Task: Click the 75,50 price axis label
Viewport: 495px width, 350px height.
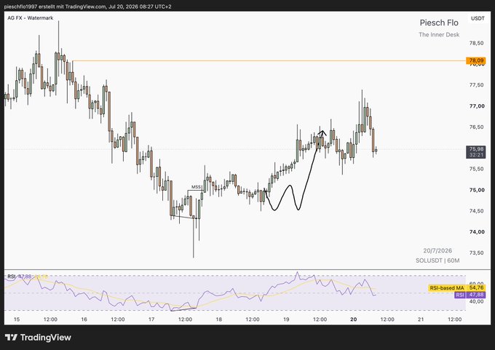Action: 476,169
